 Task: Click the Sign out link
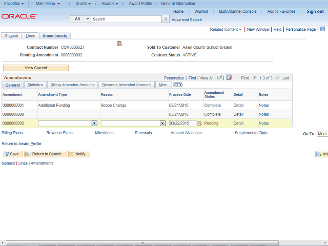pos(315,11)
